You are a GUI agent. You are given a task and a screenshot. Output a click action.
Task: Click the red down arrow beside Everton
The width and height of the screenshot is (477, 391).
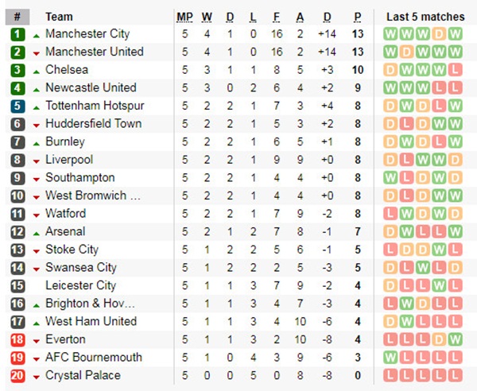[37, 340]
